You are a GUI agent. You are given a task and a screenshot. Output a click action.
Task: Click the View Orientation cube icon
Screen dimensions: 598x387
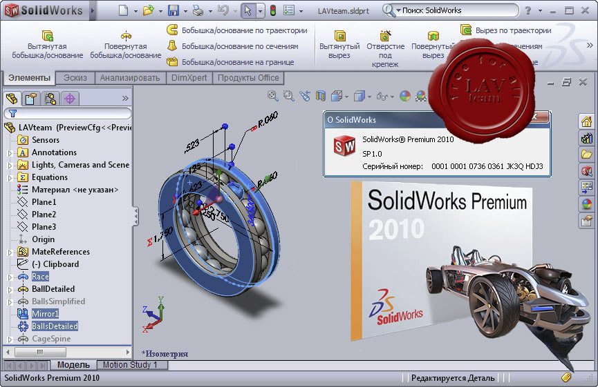pyautogui.click(x=337, y=96)
